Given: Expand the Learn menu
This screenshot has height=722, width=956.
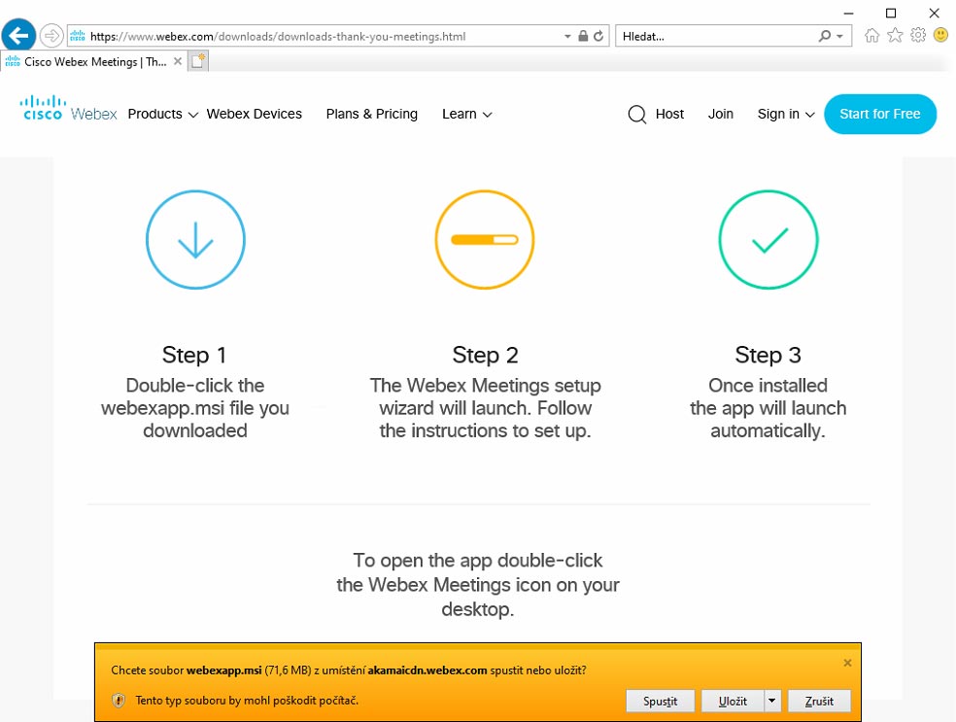Looking at the screenshot, I should coord(467,114).
